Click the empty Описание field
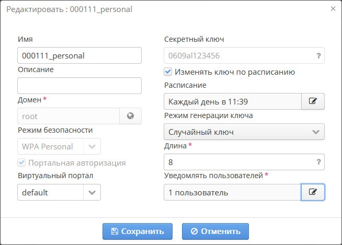 click(79, 86)
